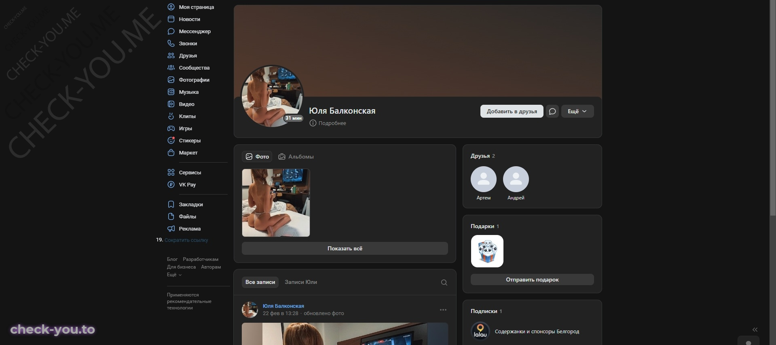Expand the Ещё footer links menu

174,275
